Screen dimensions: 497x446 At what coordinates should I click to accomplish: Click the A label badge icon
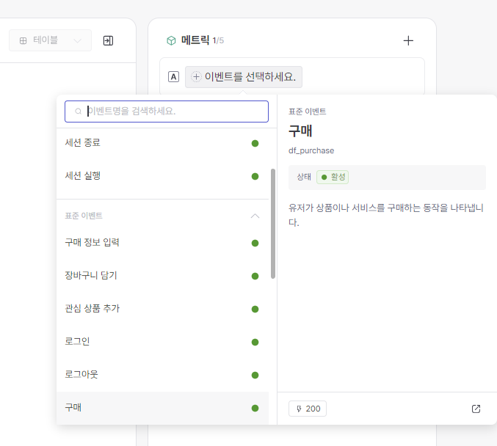tap(173, 76)
